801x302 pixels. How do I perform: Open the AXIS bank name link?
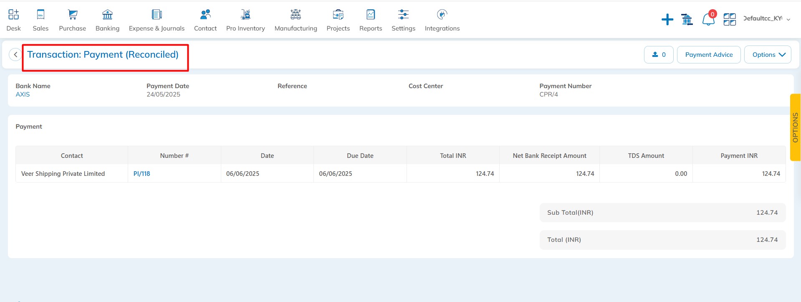[x=23, y=94]
